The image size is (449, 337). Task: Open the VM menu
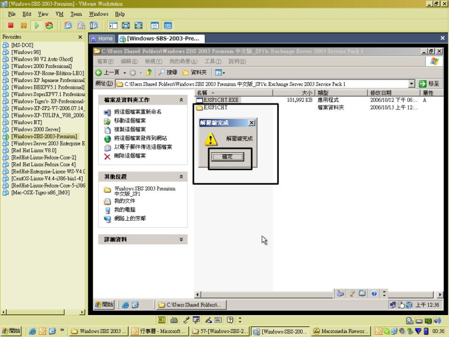[59, 14]
